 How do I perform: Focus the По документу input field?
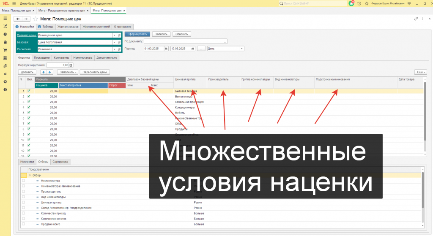click(x=184, y=41)
